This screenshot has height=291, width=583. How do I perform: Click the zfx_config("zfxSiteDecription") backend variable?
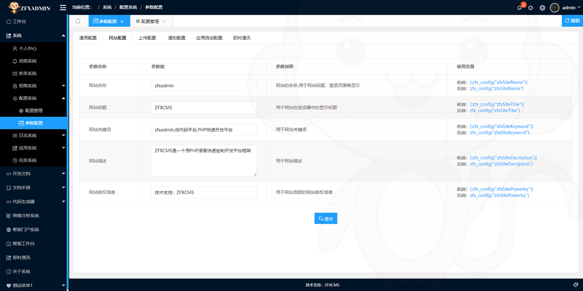point(501,164)
